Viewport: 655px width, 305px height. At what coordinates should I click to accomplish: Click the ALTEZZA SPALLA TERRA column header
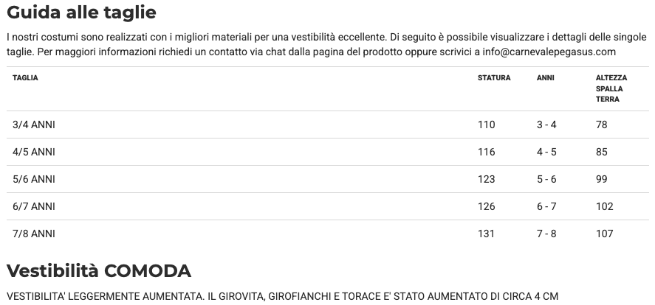coord(611,88)
